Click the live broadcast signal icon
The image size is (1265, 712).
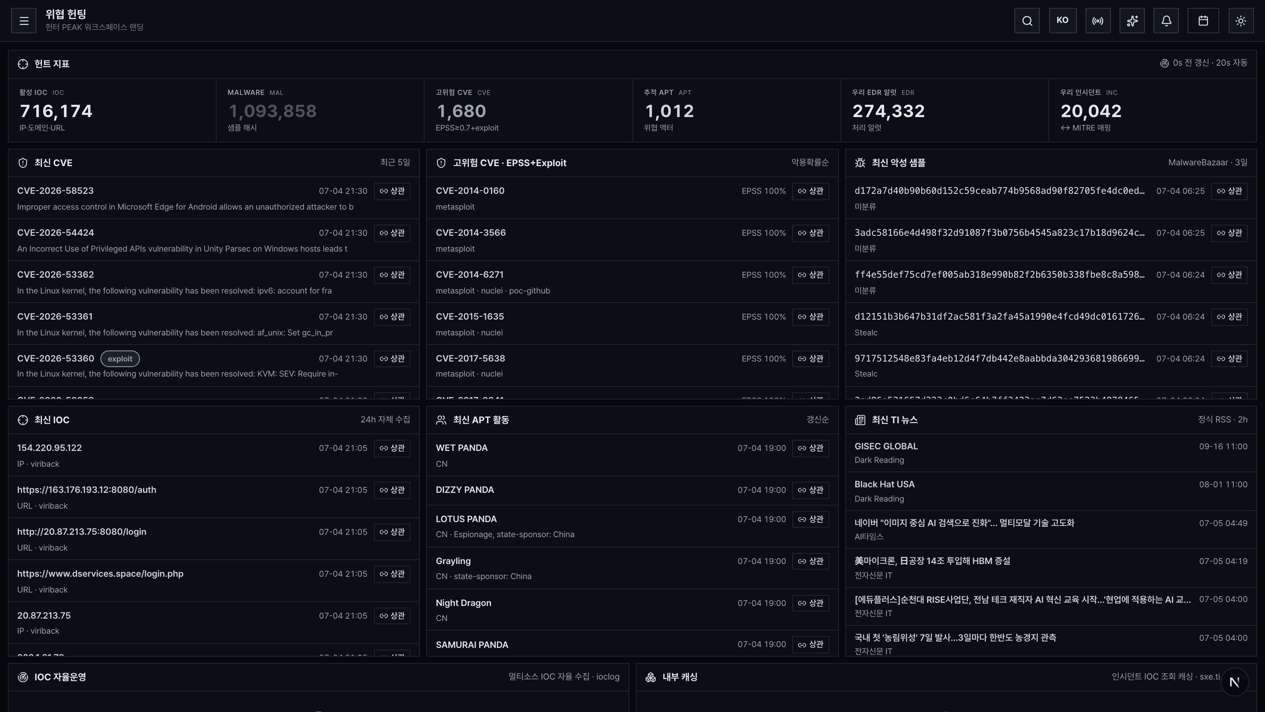click(1097, 21)
